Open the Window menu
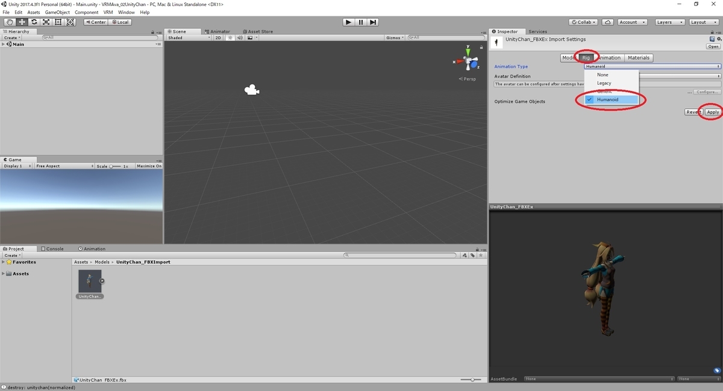 pos(126,12)
